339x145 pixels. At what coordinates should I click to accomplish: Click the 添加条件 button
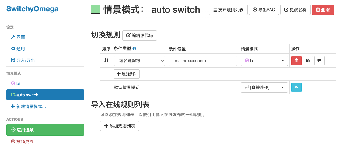(127, 74)
